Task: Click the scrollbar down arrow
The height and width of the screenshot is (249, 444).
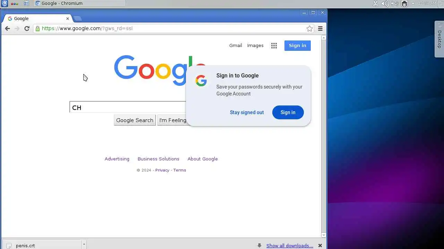Action: [324, 235]
